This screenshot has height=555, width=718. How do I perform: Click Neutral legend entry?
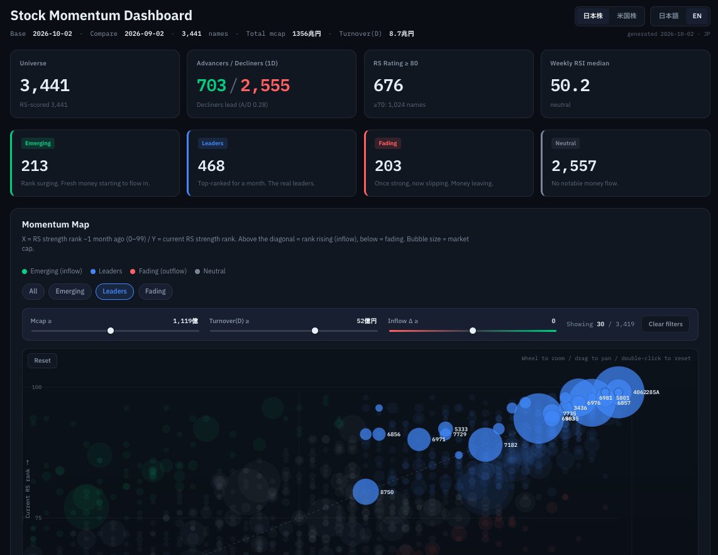click(210, 271)
